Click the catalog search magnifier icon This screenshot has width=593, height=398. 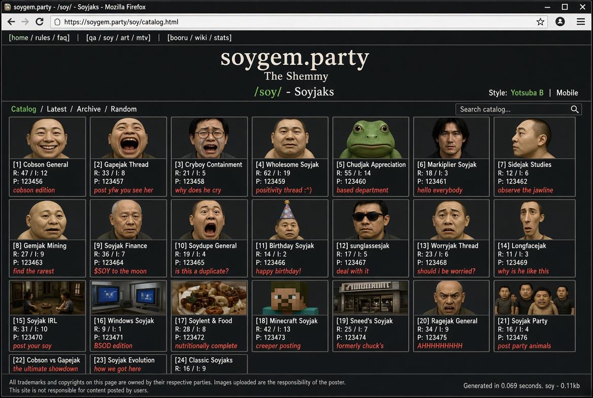tap(575, 109)
